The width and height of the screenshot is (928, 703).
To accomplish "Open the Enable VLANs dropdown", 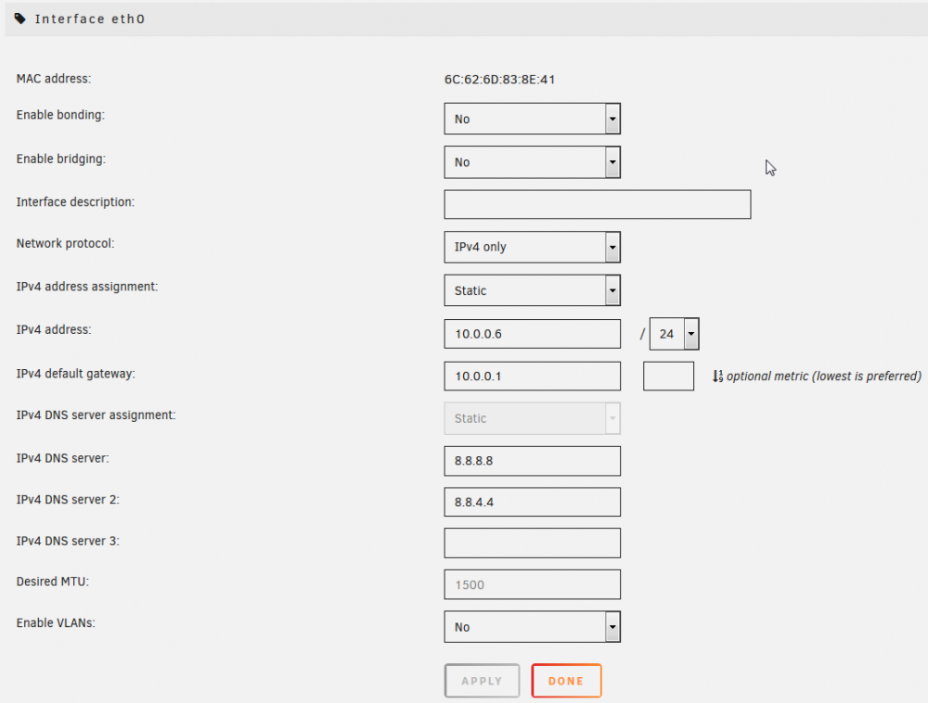I will tap(532, 627).
